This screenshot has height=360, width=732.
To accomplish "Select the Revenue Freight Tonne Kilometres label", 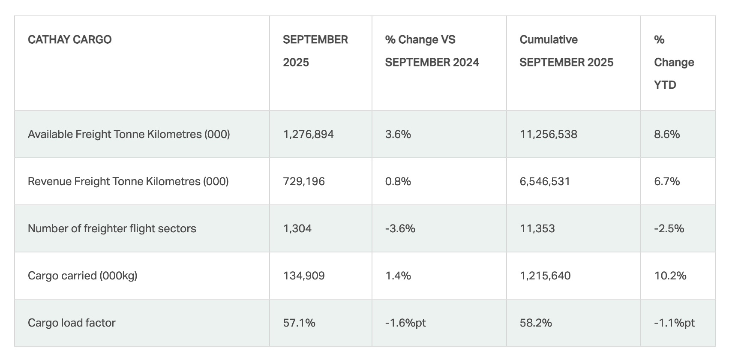I will pyautogui.click(x=128, y=181).
